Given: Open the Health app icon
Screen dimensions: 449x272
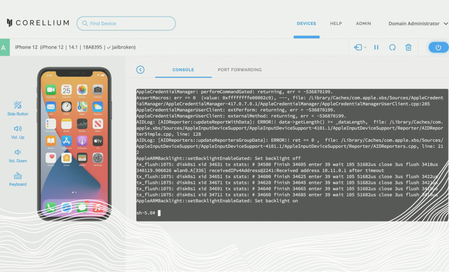Looking at the screenshot, I should pyautogui.click(x=51, y=157).
